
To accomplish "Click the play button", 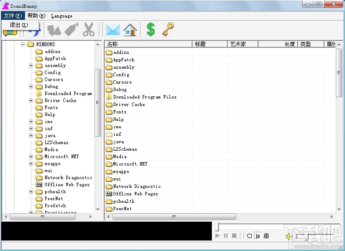I will coord(218,236).
